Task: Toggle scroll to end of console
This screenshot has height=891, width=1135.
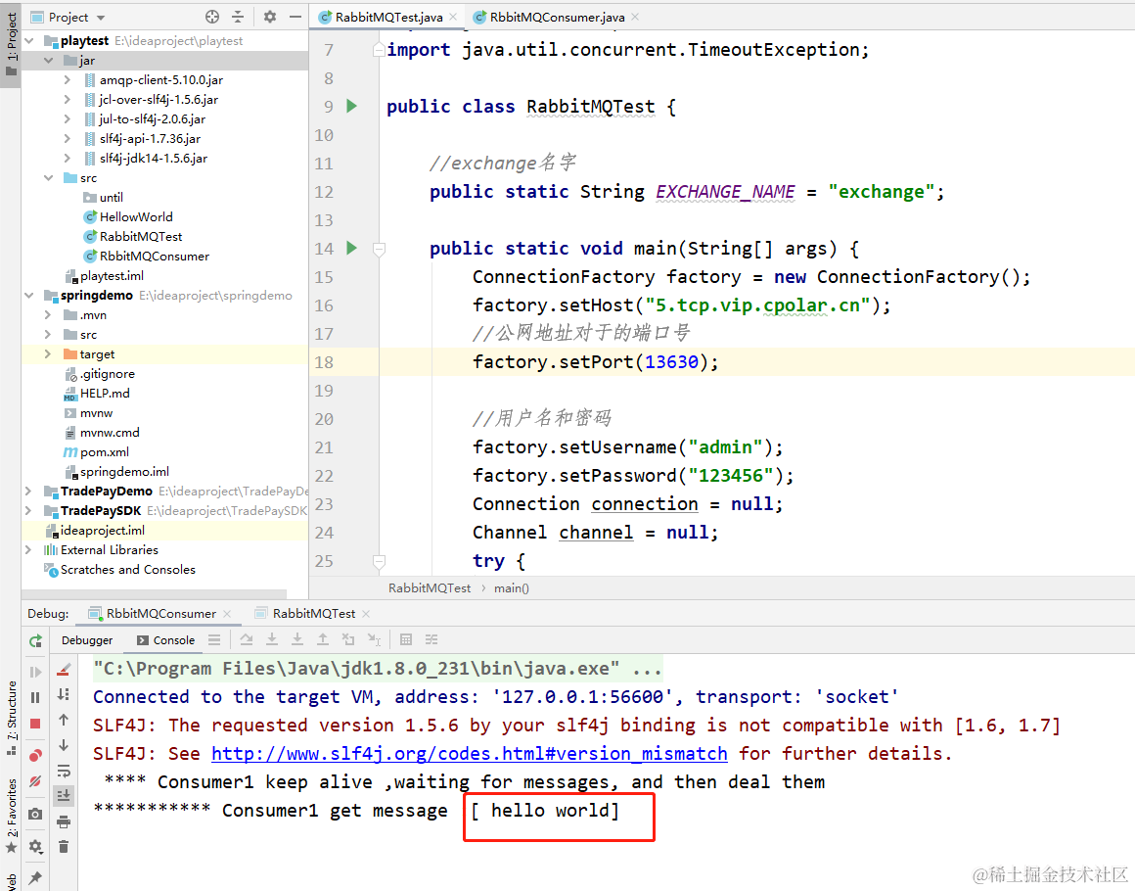Action: tap(64, 795)
